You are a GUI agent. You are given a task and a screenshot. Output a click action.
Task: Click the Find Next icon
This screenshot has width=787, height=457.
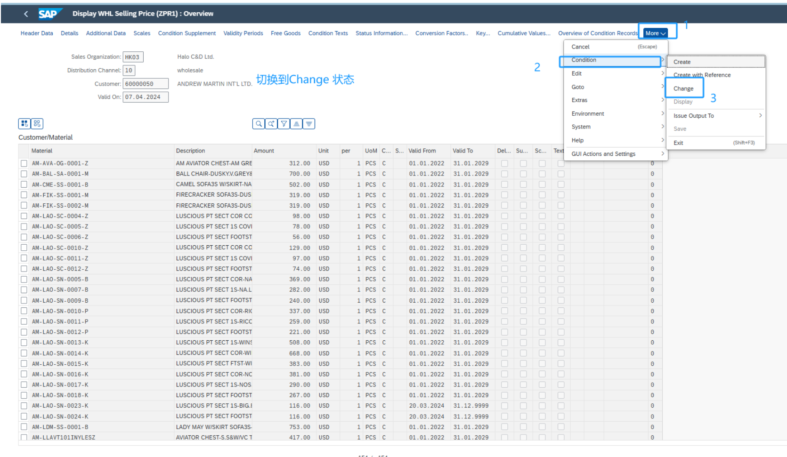(x=271, y=124)
